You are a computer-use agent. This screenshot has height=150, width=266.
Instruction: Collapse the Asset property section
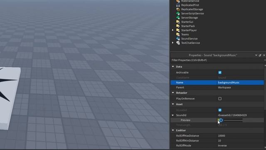click(x=173, y=104)
